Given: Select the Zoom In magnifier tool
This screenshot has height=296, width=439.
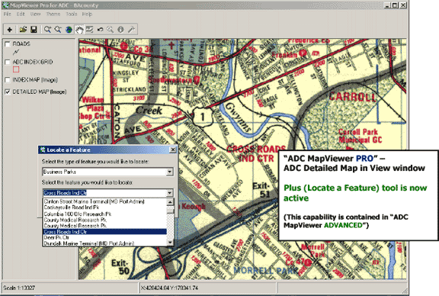Looking at the screenshot, I should click(47, 29).
